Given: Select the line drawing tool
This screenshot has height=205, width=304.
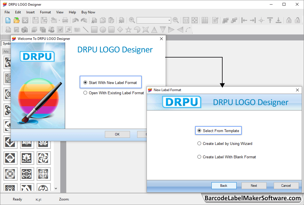Looking at the screenshot, I should 85,30.
